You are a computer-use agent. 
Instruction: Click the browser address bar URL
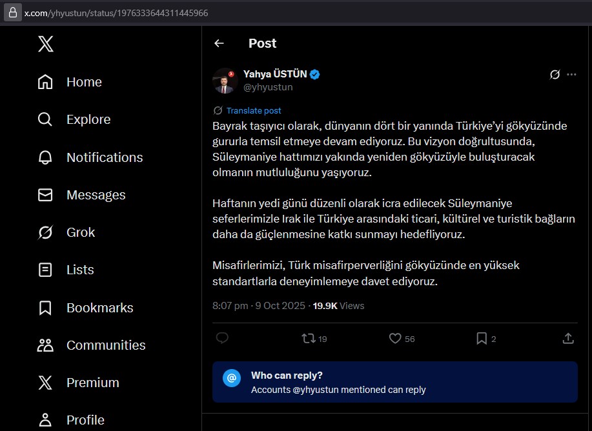[x=116, y=13]
